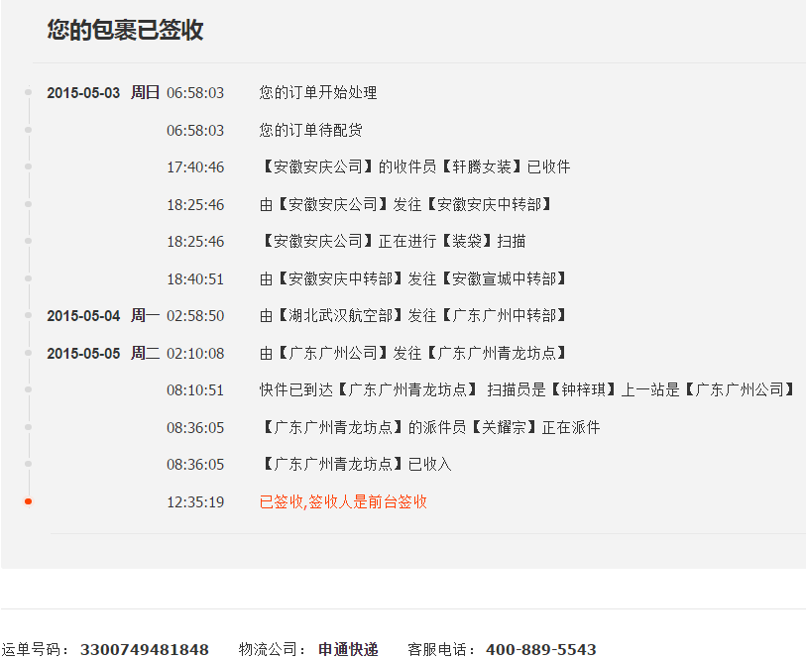806x659 pixels.
Task: Click the tracking number 3300749481848
Action: click(145, 650)
